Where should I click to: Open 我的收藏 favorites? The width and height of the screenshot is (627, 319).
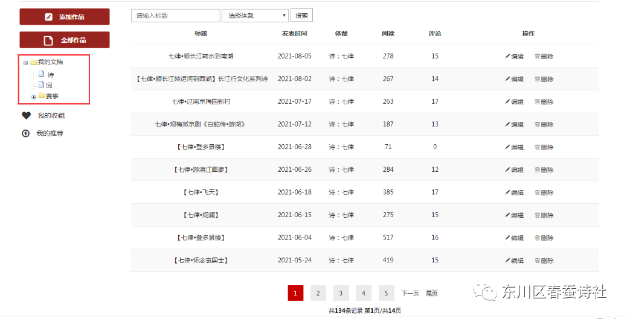pyautogui.click(x=51, y=115)
